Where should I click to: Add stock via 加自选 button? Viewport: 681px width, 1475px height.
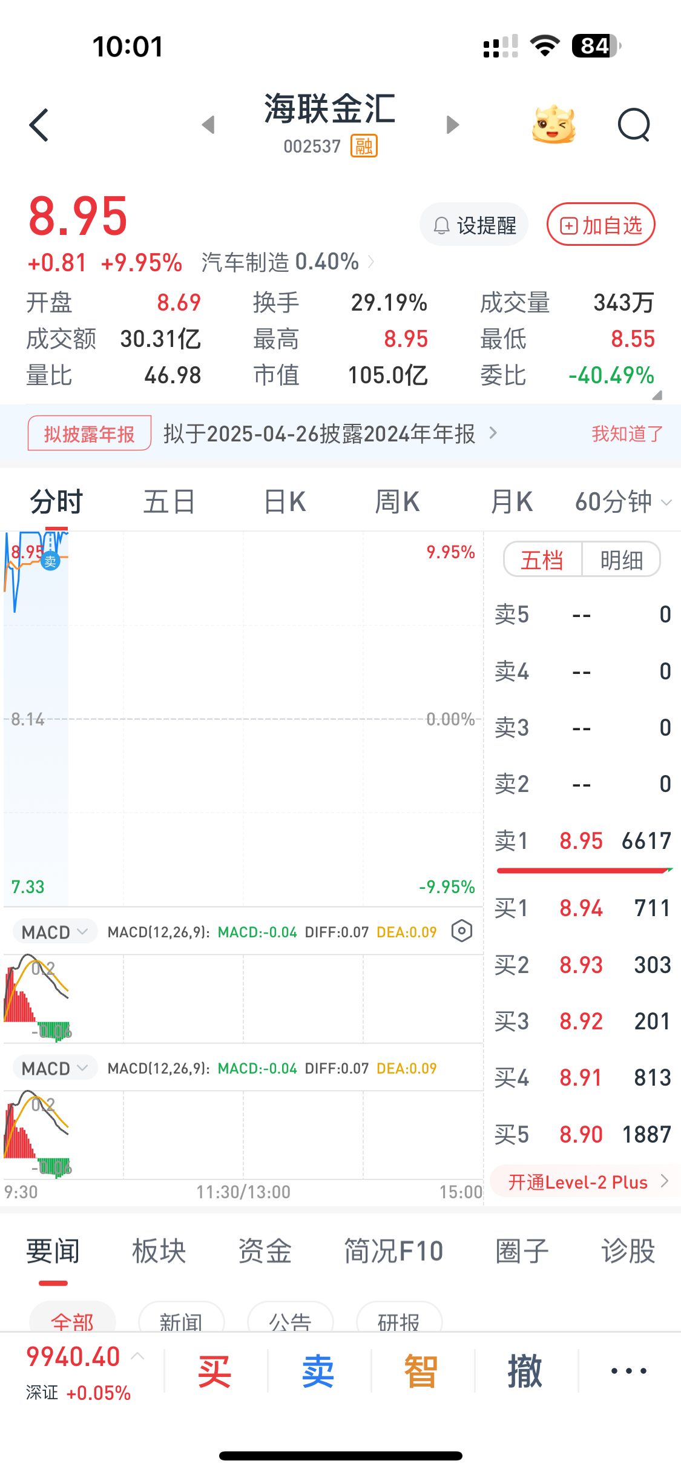tap(600, 225)
